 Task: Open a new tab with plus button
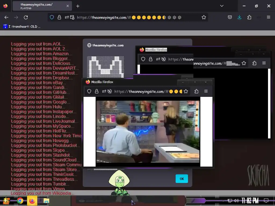click(78, 6)
